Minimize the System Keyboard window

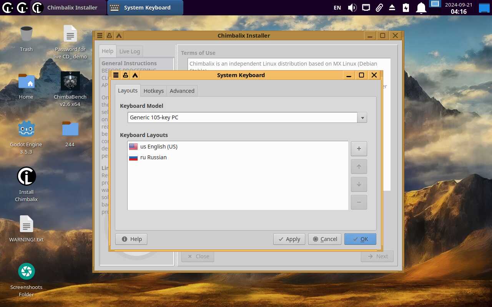(349, 75)
